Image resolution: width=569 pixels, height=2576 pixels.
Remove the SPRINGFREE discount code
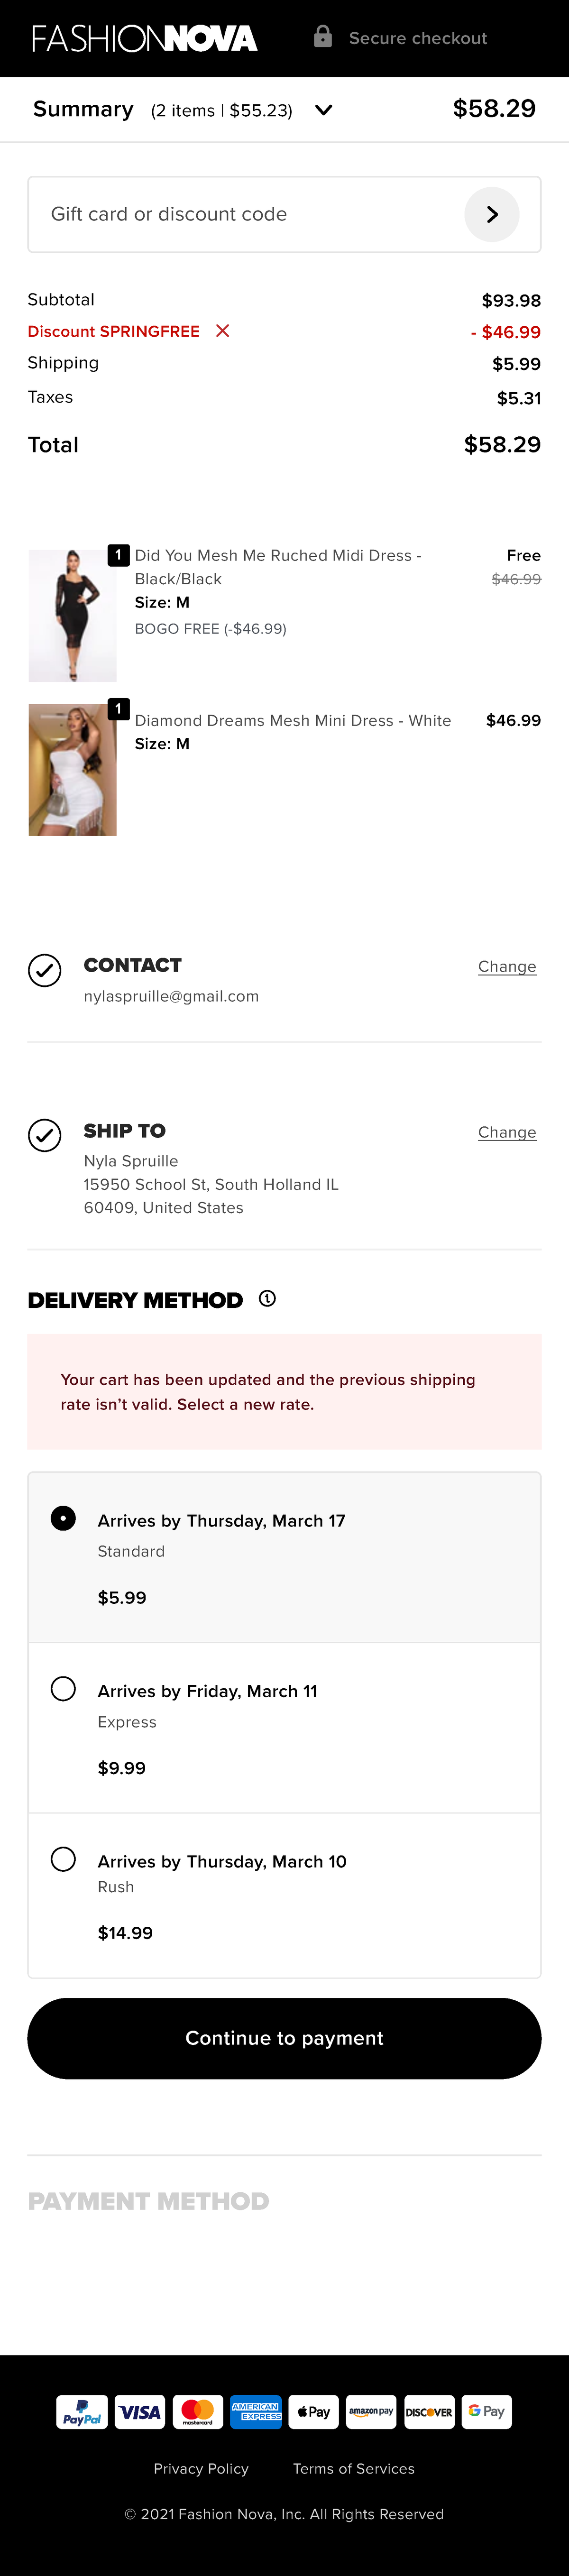point(222,330)
